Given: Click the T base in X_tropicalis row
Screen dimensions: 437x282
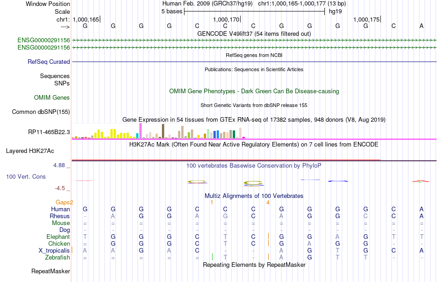Looking at the screenshot, I should (x=338, y=251).
